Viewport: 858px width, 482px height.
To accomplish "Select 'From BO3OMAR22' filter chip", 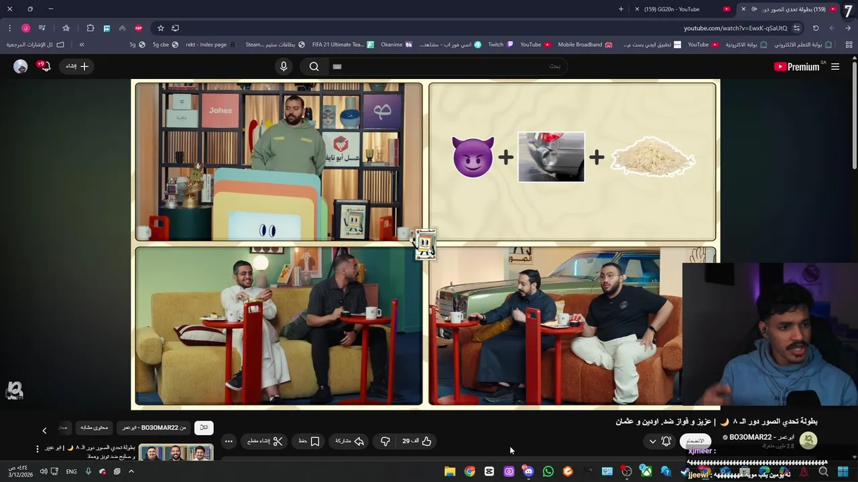I will 154,428.
